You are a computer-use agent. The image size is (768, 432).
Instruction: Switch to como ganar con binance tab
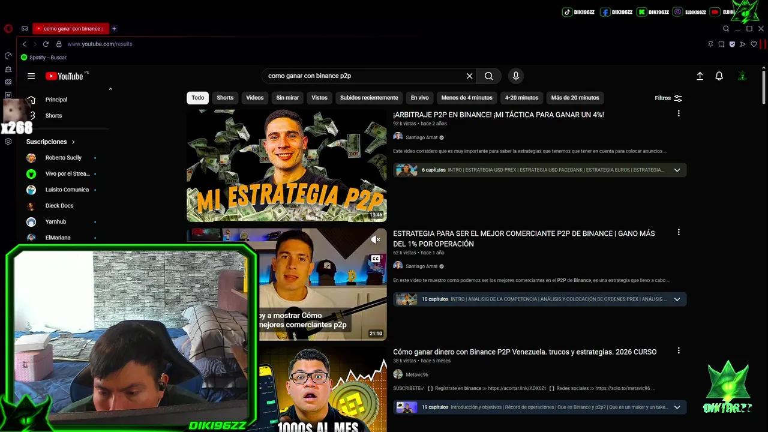pos(71,28)
